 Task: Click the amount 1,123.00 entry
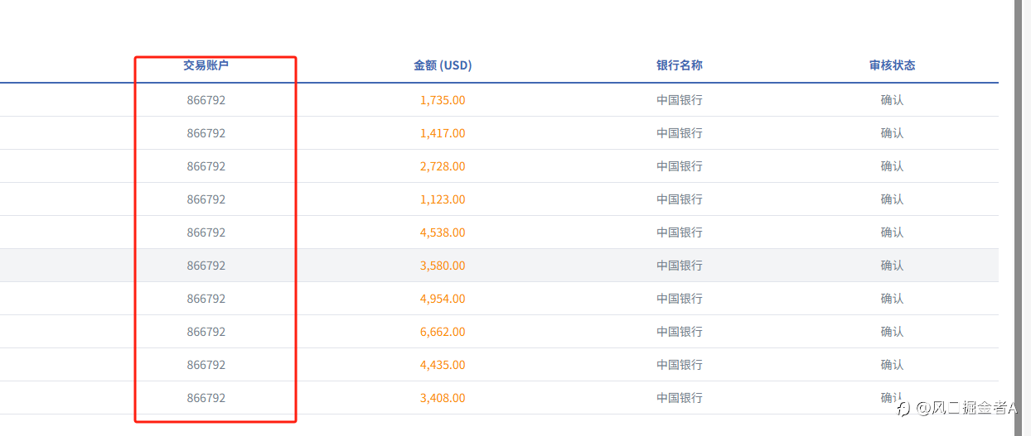443,199
